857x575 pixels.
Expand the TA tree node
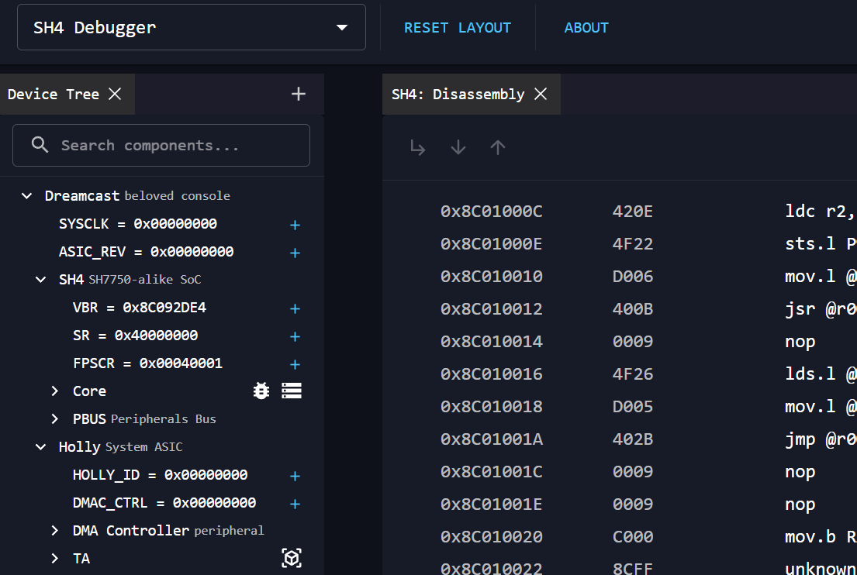(x=54, y=558)
